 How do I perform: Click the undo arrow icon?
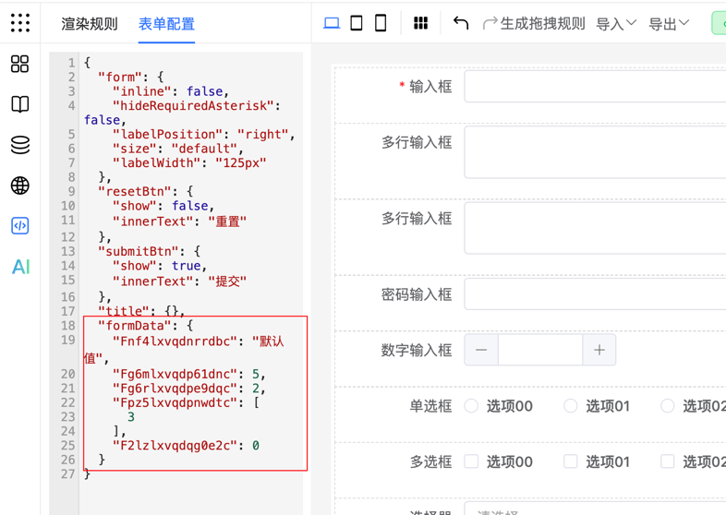pyautogui.click(x=461, y=23)
